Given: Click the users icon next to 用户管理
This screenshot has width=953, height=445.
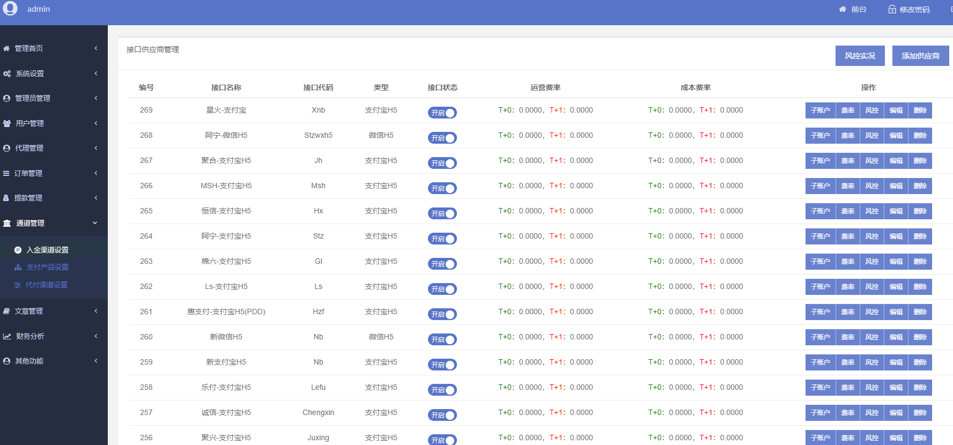Looking at the screenshot, I should pos(7,123).
